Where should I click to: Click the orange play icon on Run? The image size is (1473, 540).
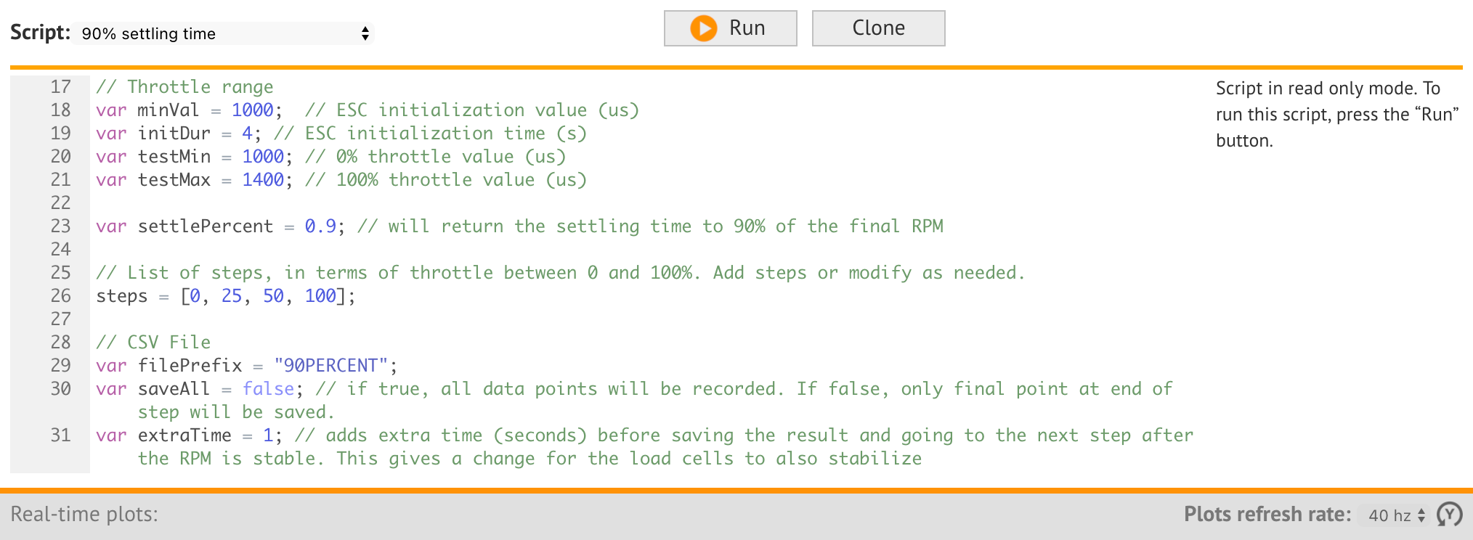click(x=703, y=28)
